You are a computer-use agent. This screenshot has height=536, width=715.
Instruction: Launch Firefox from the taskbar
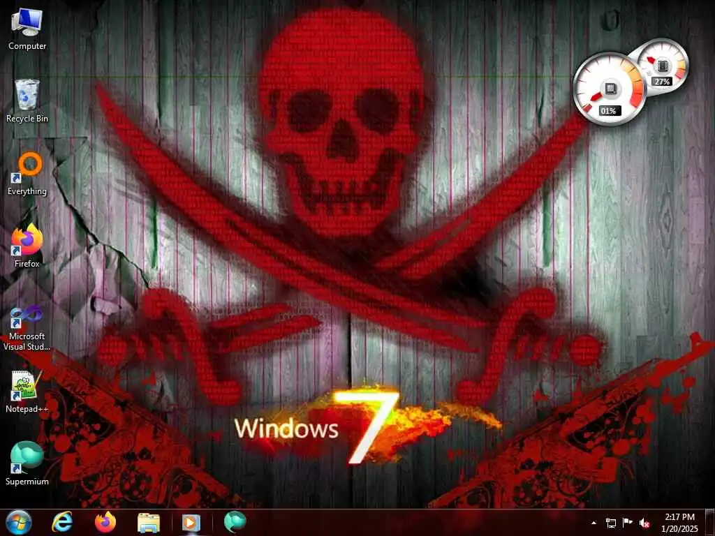click(105, 522)
